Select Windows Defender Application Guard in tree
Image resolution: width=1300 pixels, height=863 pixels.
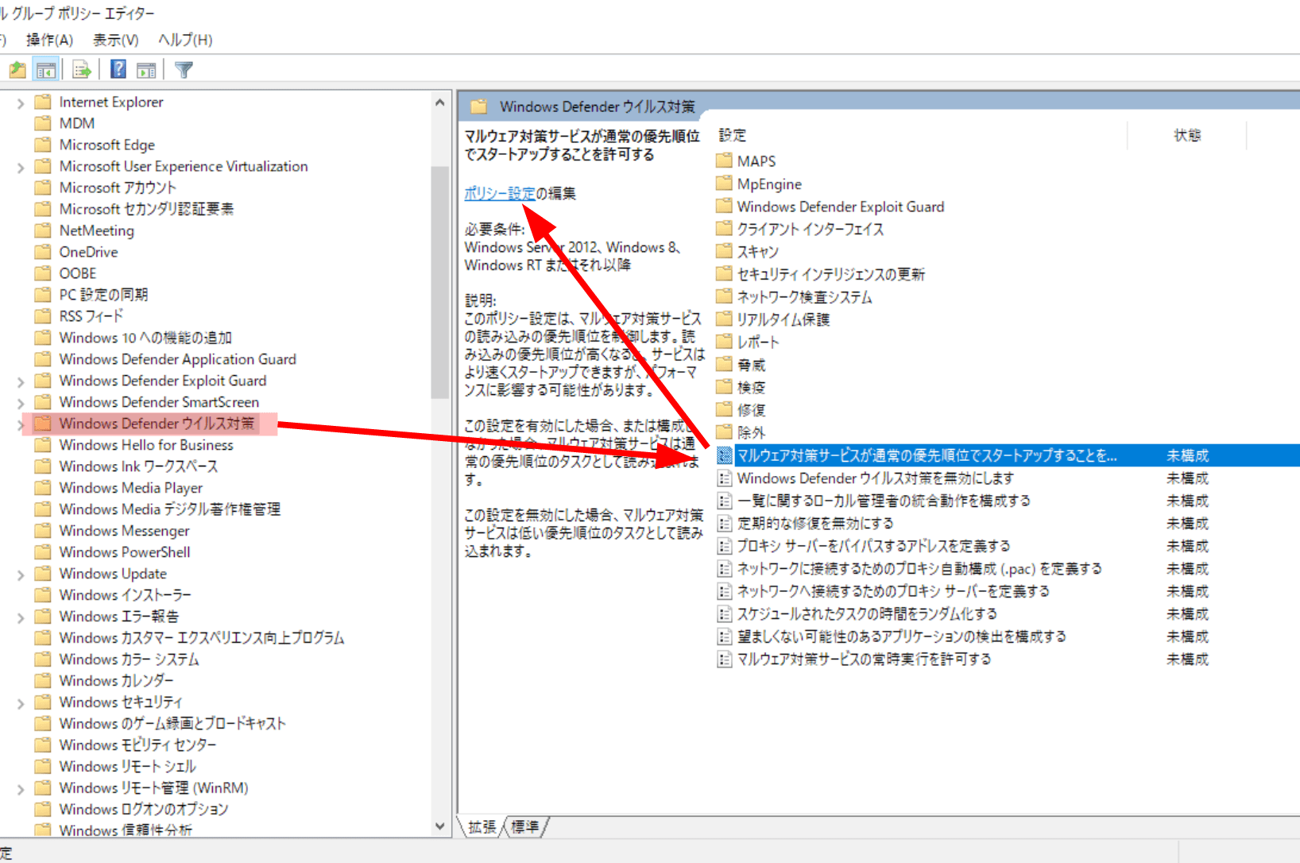(177, 359)
